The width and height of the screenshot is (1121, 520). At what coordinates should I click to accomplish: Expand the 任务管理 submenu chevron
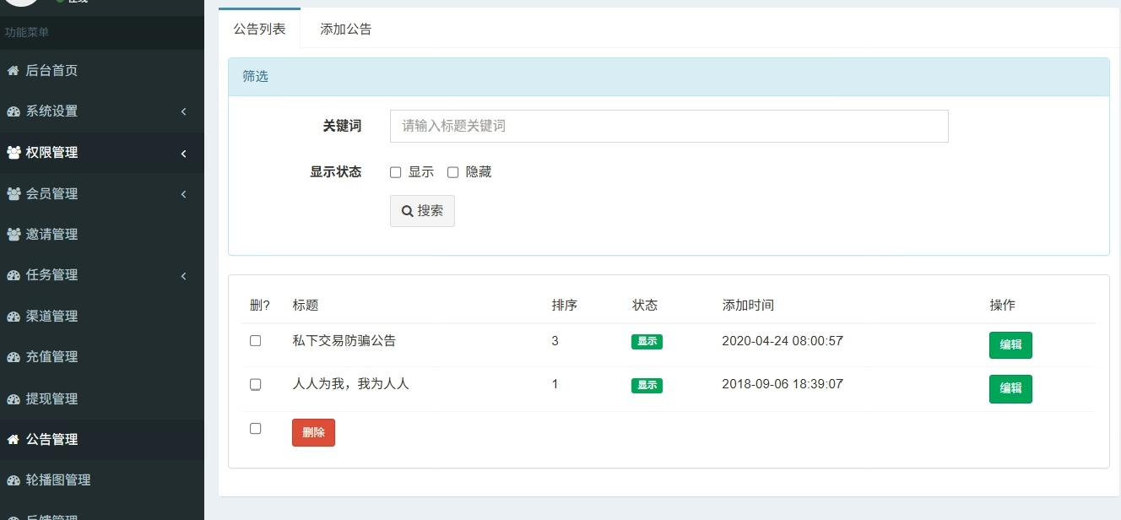(183, 275)
